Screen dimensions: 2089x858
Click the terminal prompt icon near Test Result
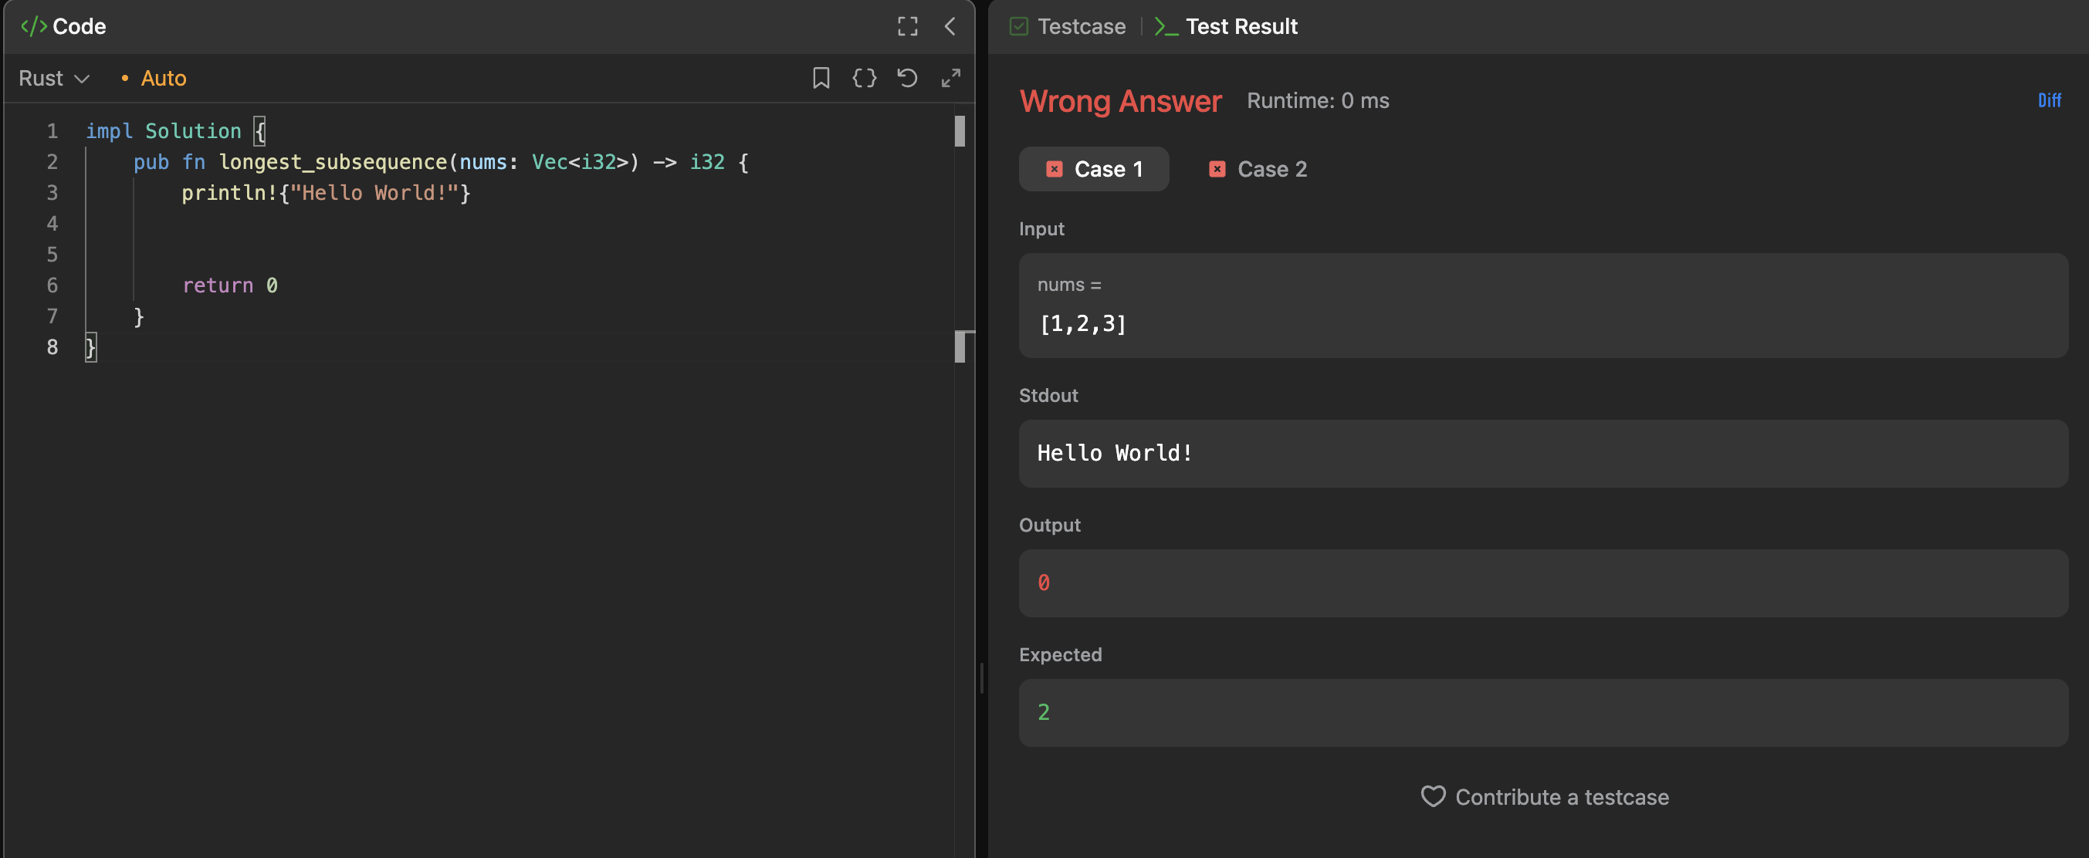1166,27
